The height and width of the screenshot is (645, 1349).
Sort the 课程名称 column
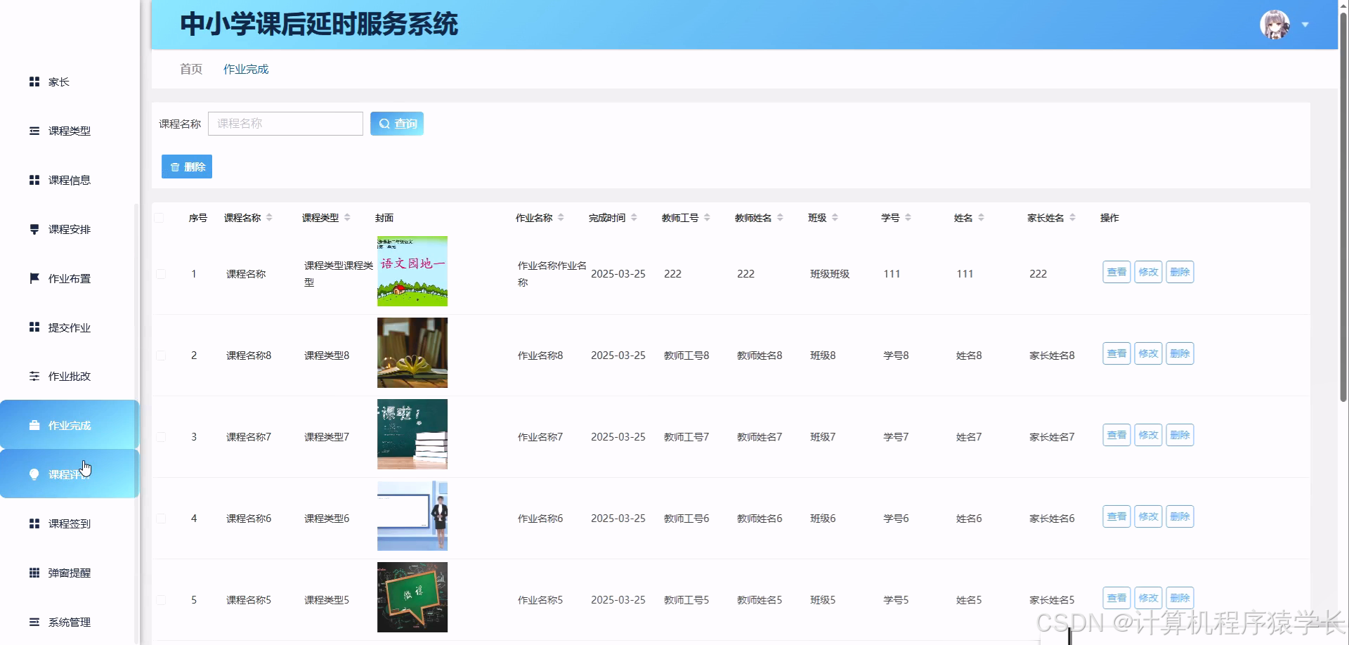pos(268,217)
